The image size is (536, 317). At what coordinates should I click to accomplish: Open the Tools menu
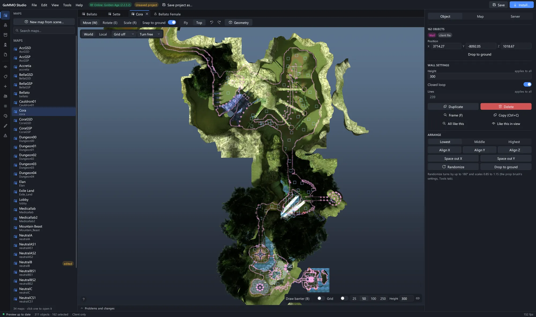tap(67, 5)
